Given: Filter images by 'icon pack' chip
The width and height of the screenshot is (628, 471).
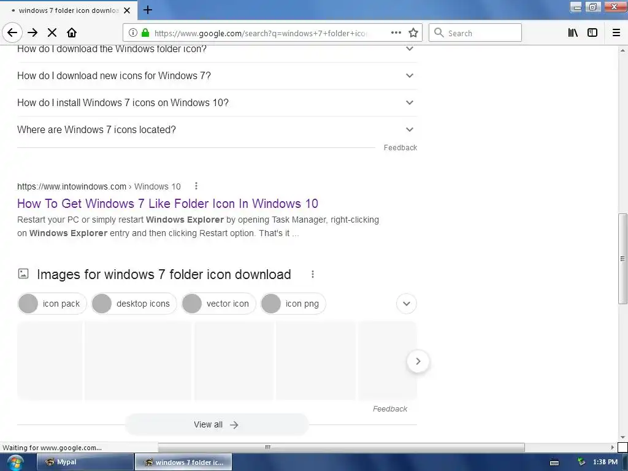Looking at the screenshot, I should pyautogui.click(x=52, y=304).
